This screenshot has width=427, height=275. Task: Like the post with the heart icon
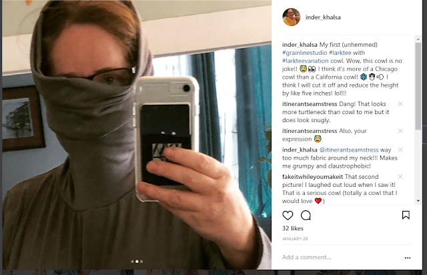[x=288, y=216]
